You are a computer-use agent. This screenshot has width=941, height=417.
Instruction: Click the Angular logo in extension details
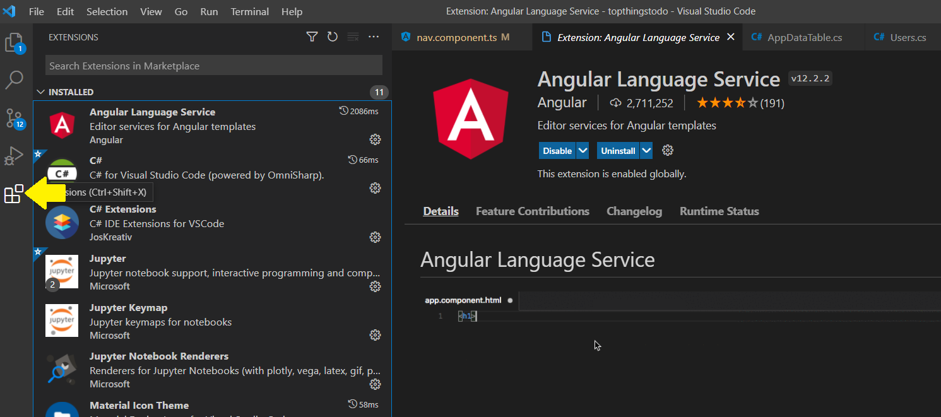(471, 119)
